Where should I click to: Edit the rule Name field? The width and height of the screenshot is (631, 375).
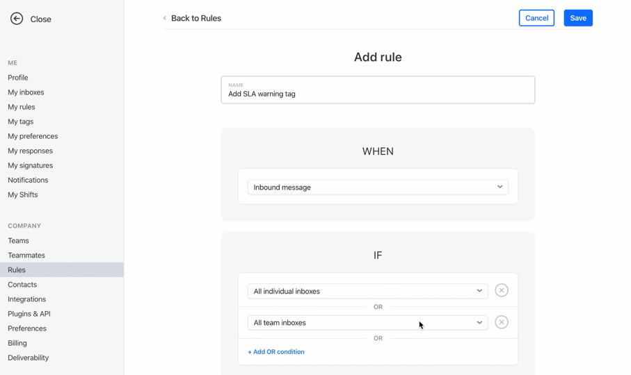pos(378,90)
